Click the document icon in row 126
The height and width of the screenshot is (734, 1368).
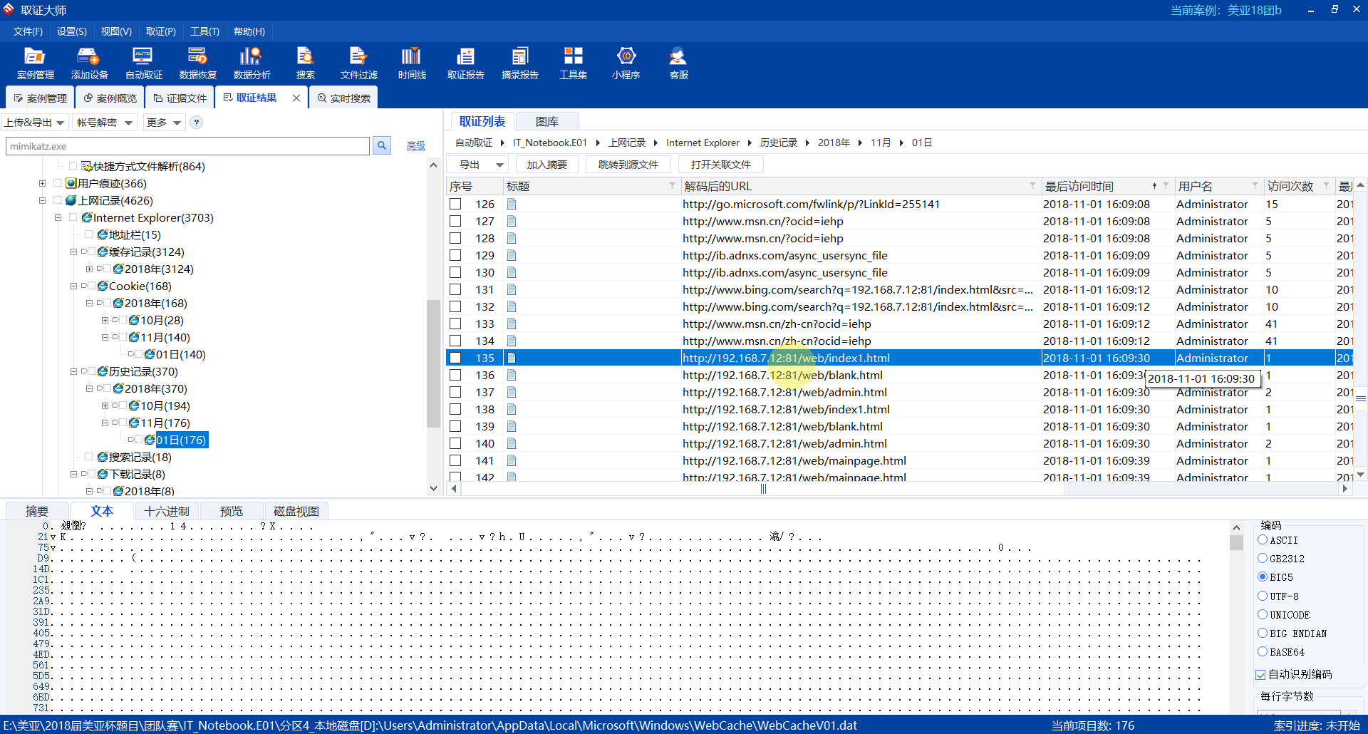pos(512,204)
